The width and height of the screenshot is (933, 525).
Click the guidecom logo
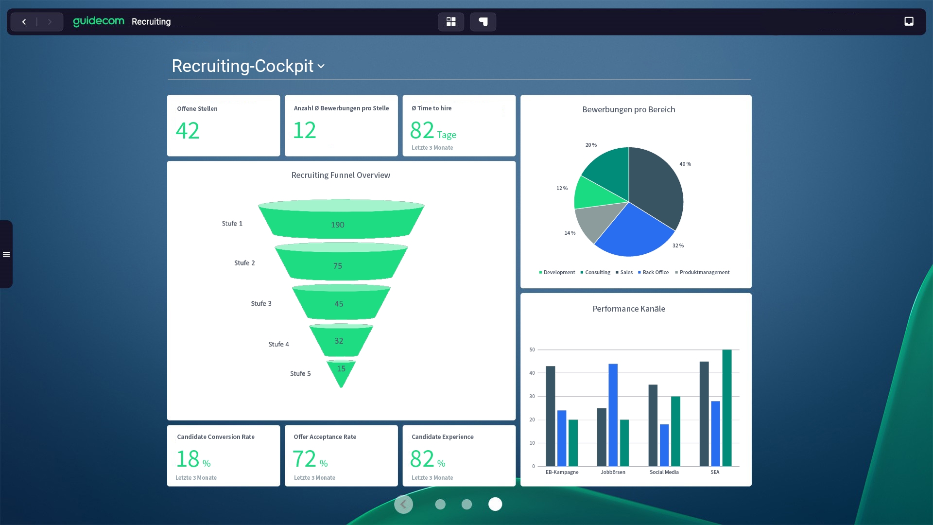99,21
